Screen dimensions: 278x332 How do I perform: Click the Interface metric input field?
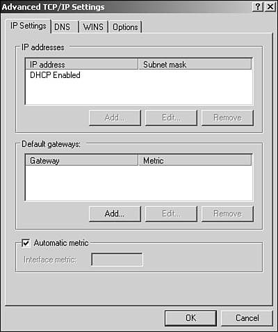(x=117, y=260)
